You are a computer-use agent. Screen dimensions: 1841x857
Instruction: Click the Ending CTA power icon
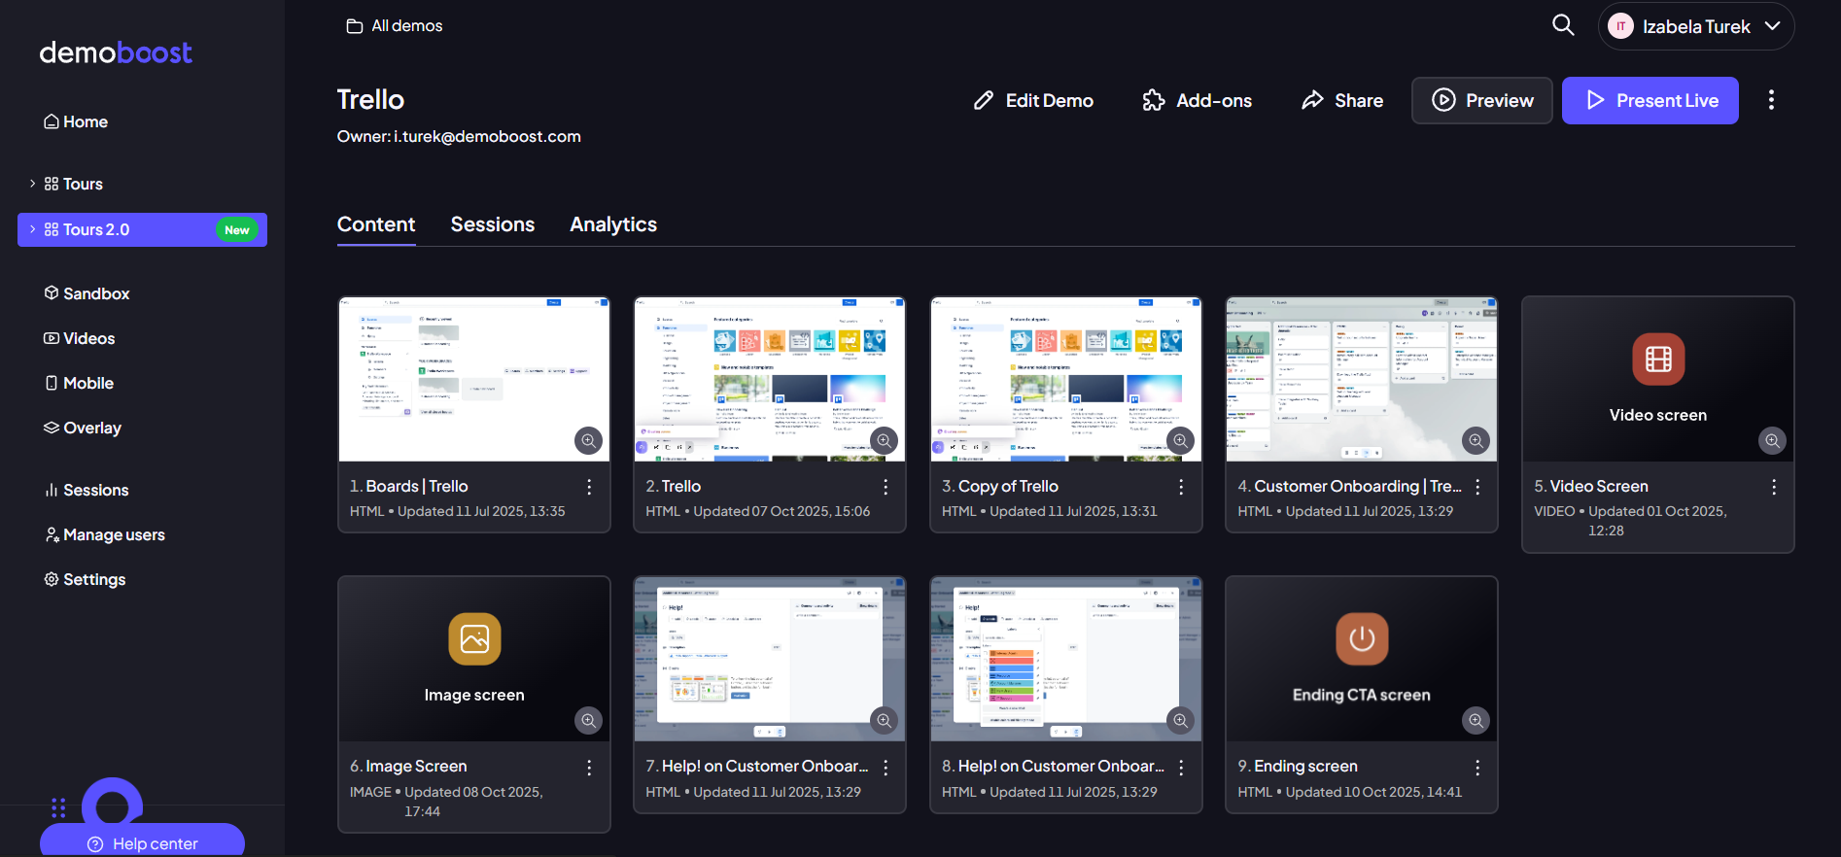click(x=1362, y=639)
